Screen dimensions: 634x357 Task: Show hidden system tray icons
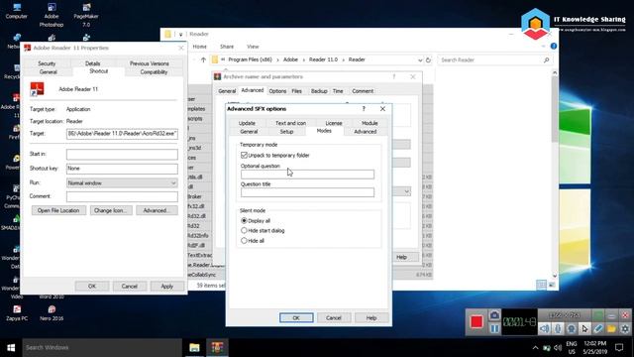(x=535, y=348)
